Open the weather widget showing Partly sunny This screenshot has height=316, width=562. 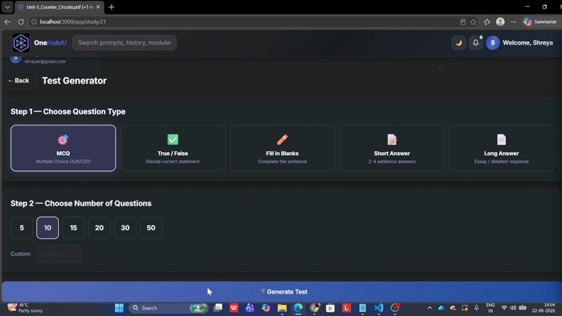(25, 308)
